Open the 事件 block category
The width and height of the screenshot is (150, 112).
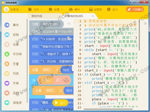11,25
